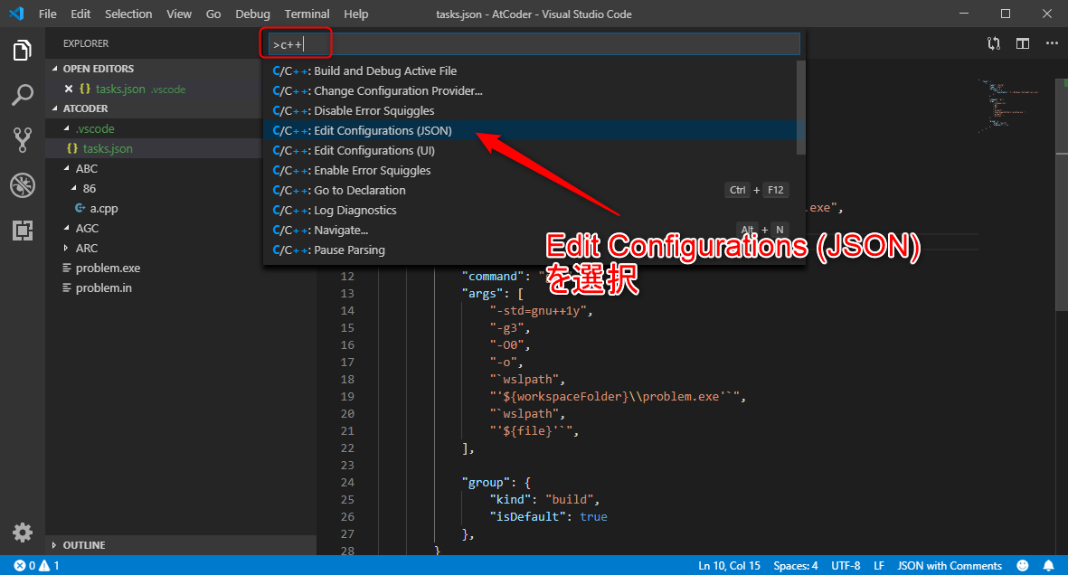This screenshot has height=575, width=1068.
Task: Open the Debug menu
Action: tap(252, 14)
